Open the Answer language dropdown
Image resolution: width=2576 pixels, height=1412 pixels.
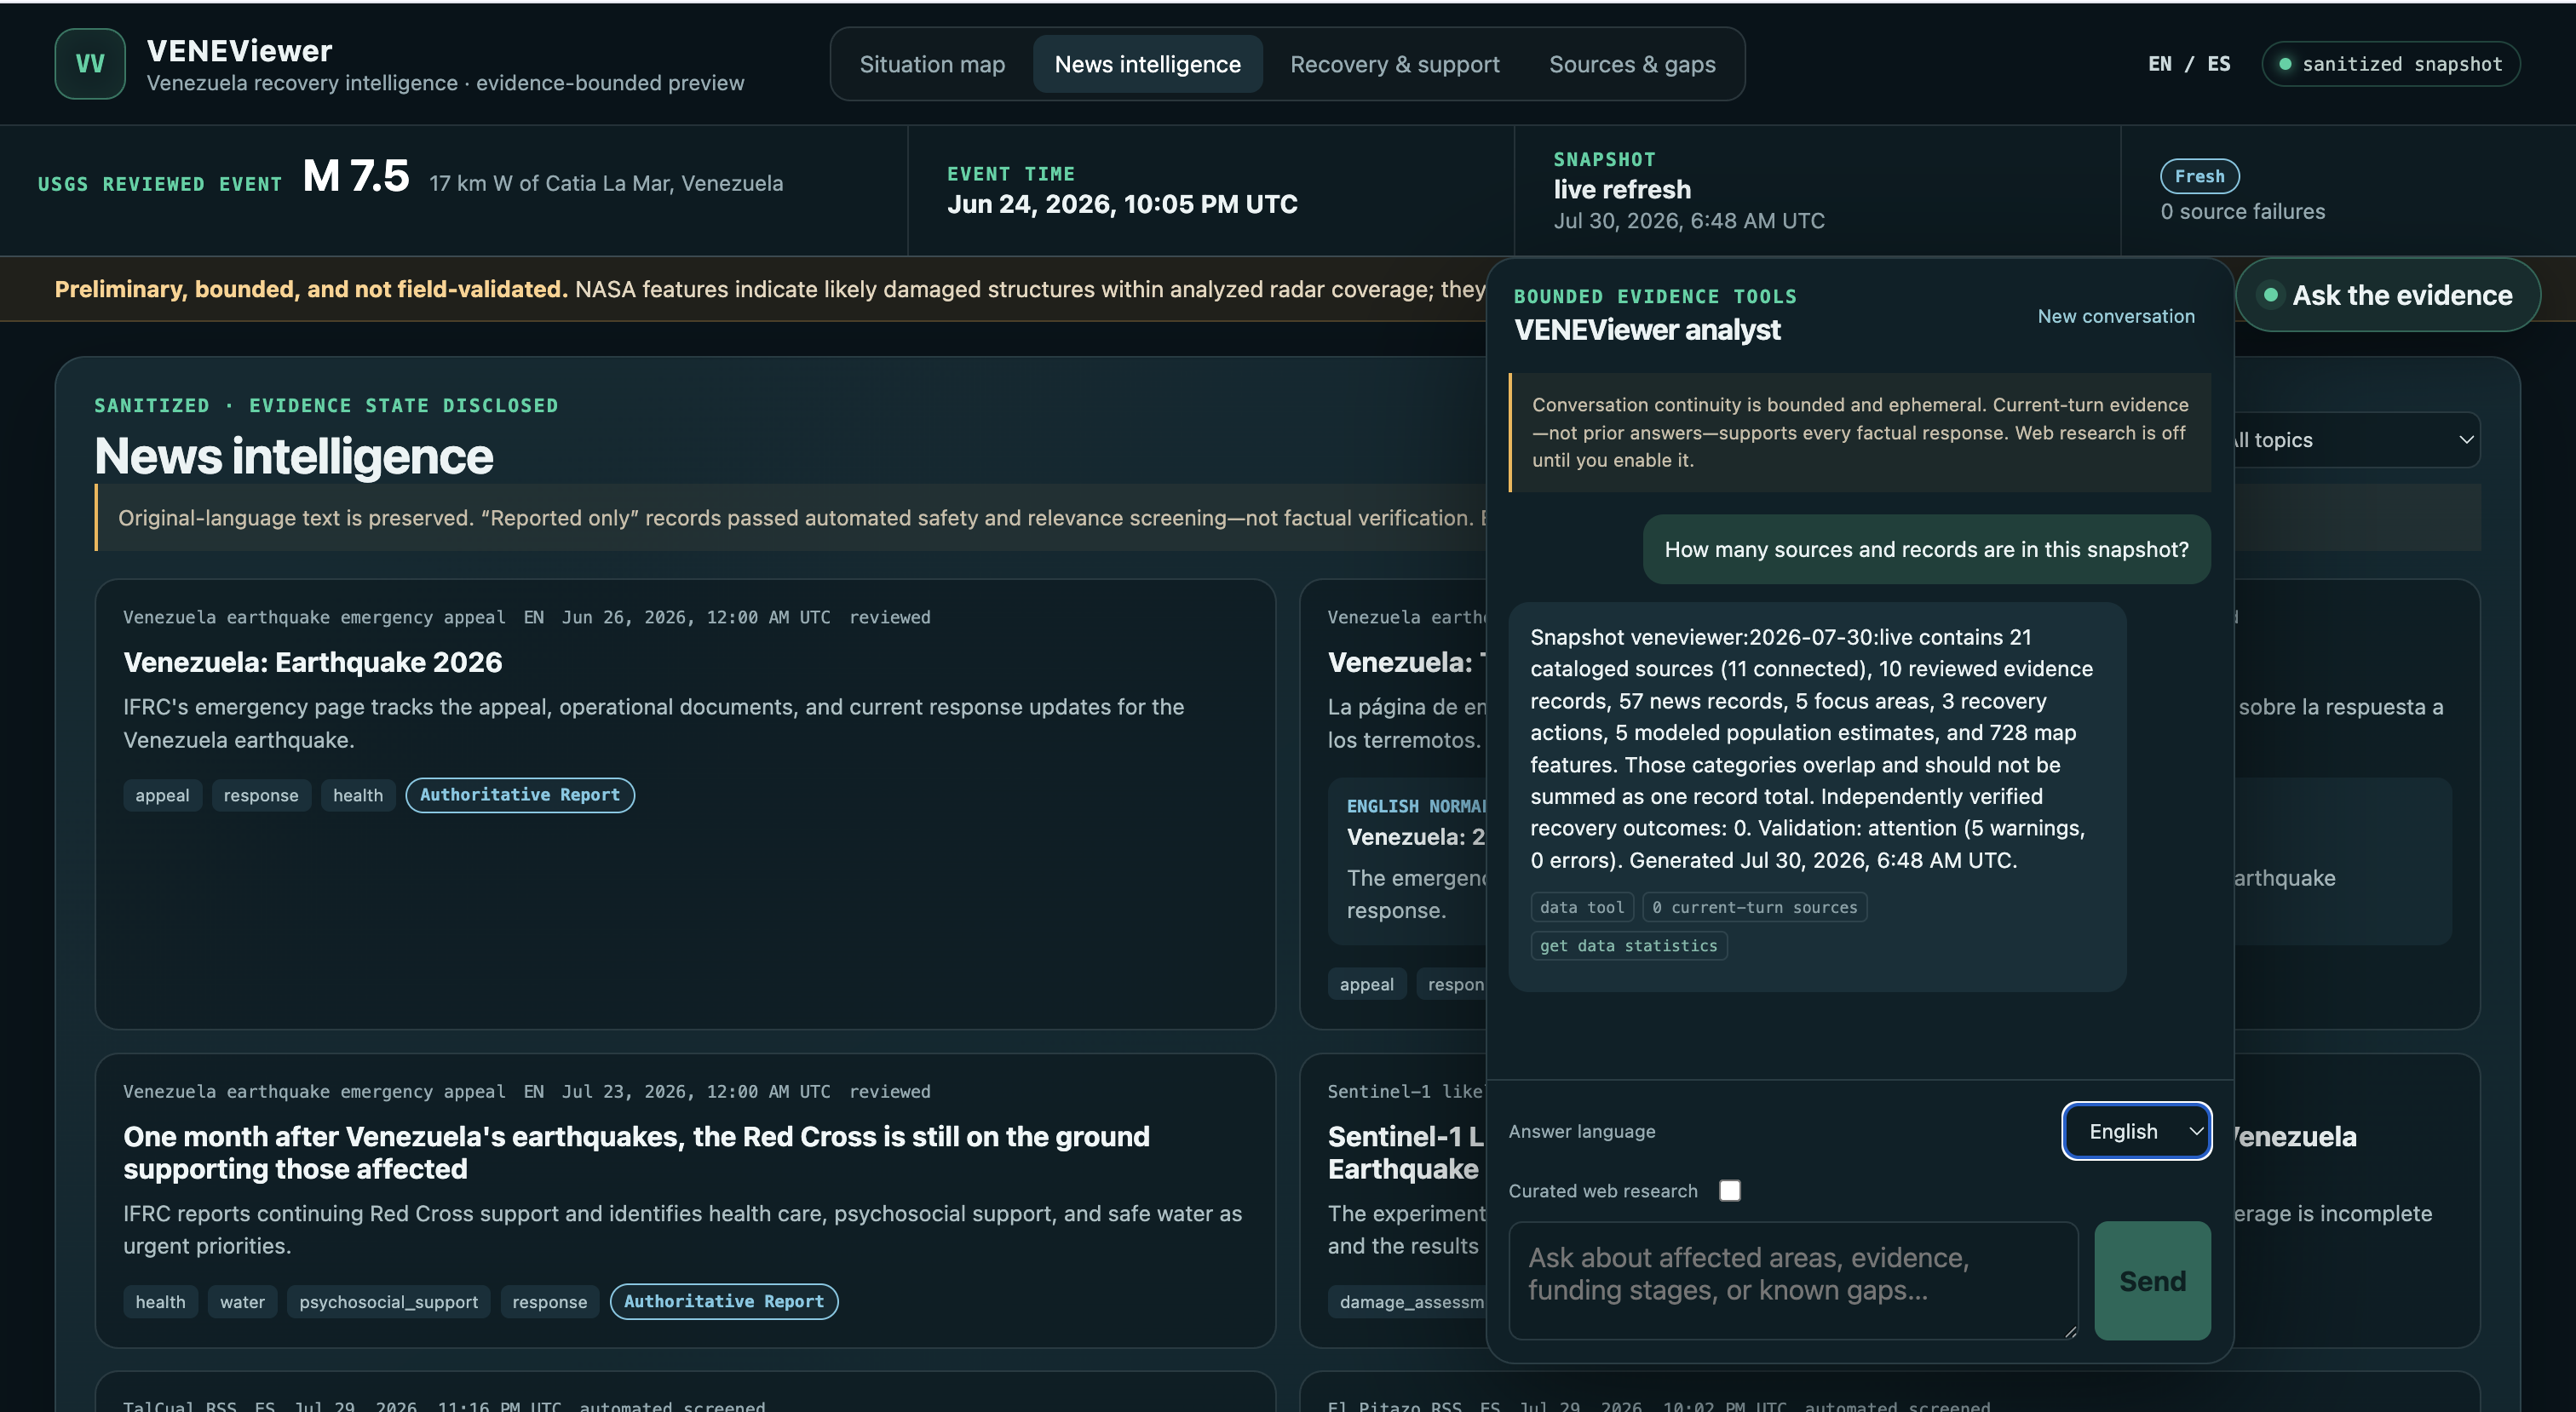[x=2136, y=1131]
